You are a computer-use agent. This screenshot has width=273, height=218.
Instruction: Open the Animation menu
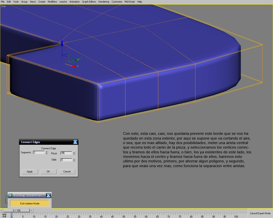click(x=75, y=2)
